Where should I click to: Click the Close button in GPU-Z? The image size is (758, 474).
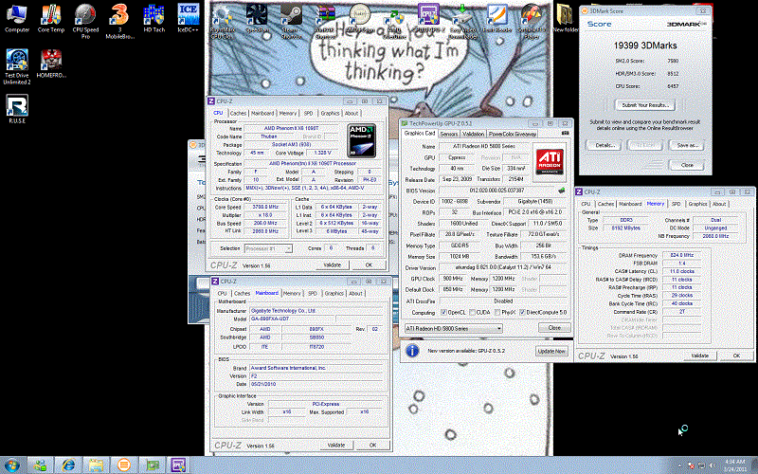coord(554,328)
